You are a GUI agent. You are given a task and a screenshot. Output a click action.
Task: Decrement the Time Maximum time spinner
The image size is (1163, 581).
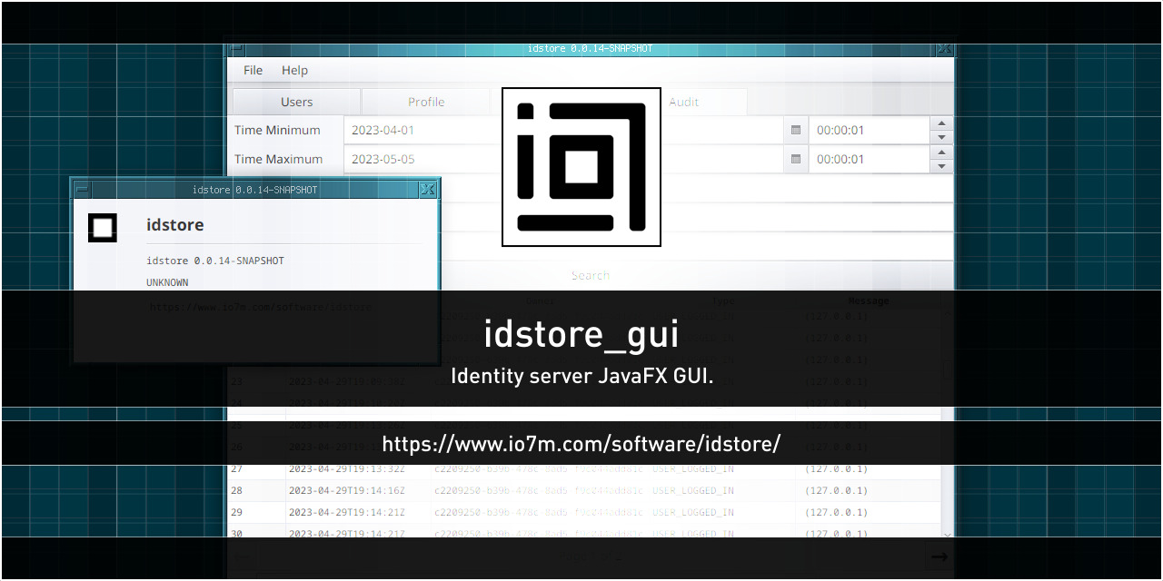[x=941, y=166]
